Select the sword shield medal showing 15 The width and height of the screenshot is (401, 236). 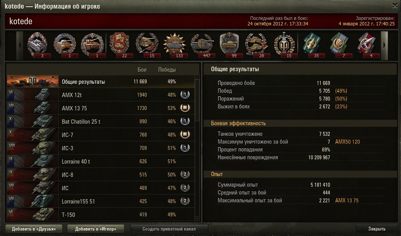click(x=284, y=45)
